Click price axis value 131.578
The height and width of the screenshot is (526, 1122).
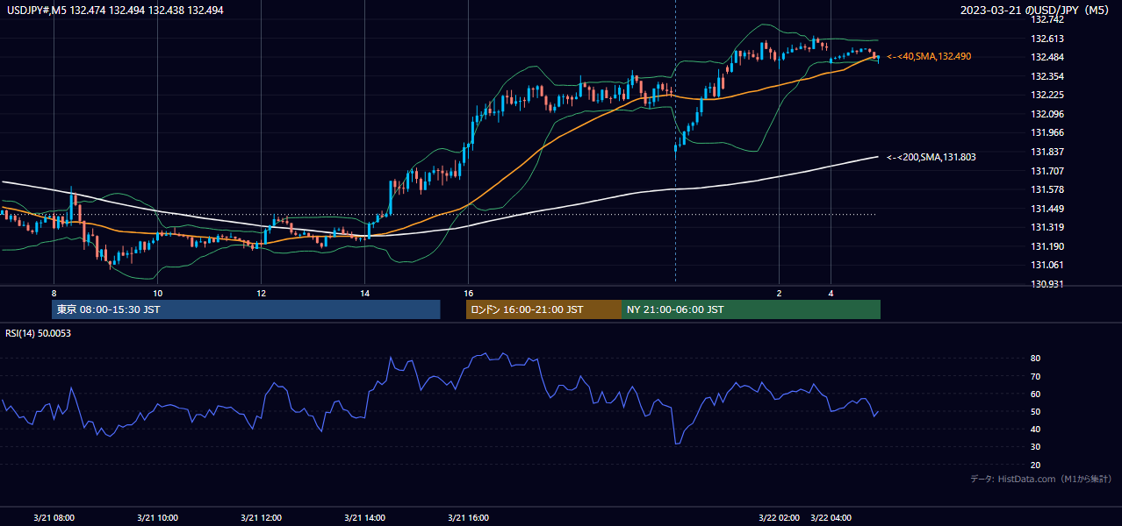1046,189
